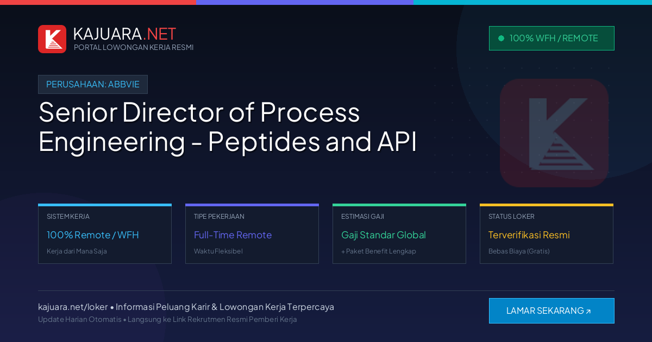Click the Full-Time Remote value
652x342 pixels.
point(233,235)
